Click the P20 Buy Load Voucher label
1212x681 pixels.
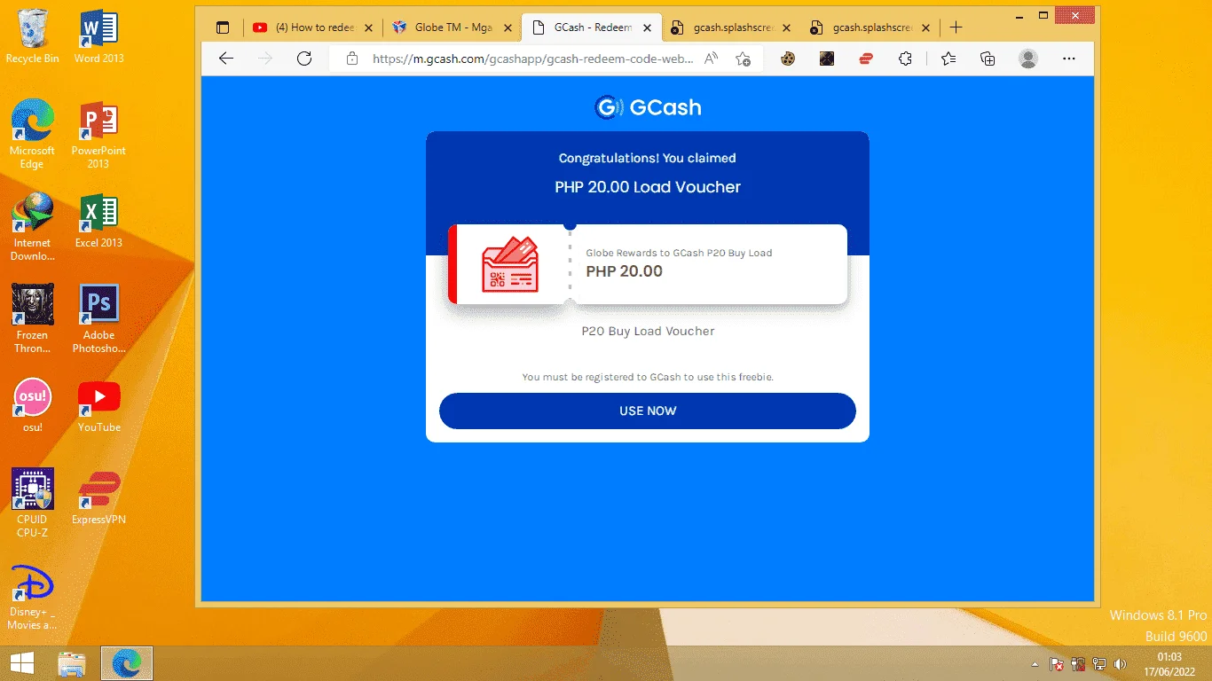648,331
